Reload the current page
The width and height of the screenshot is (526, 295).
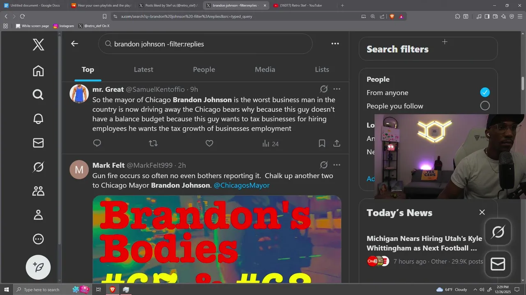22,16
